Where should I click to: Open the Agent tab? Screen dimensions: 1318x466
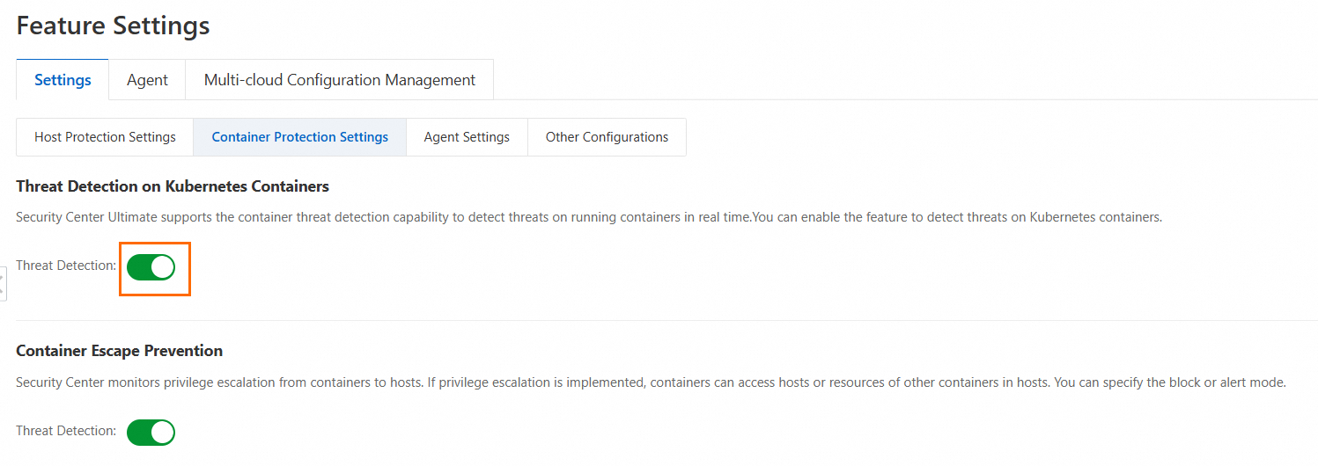click(147, 80)
